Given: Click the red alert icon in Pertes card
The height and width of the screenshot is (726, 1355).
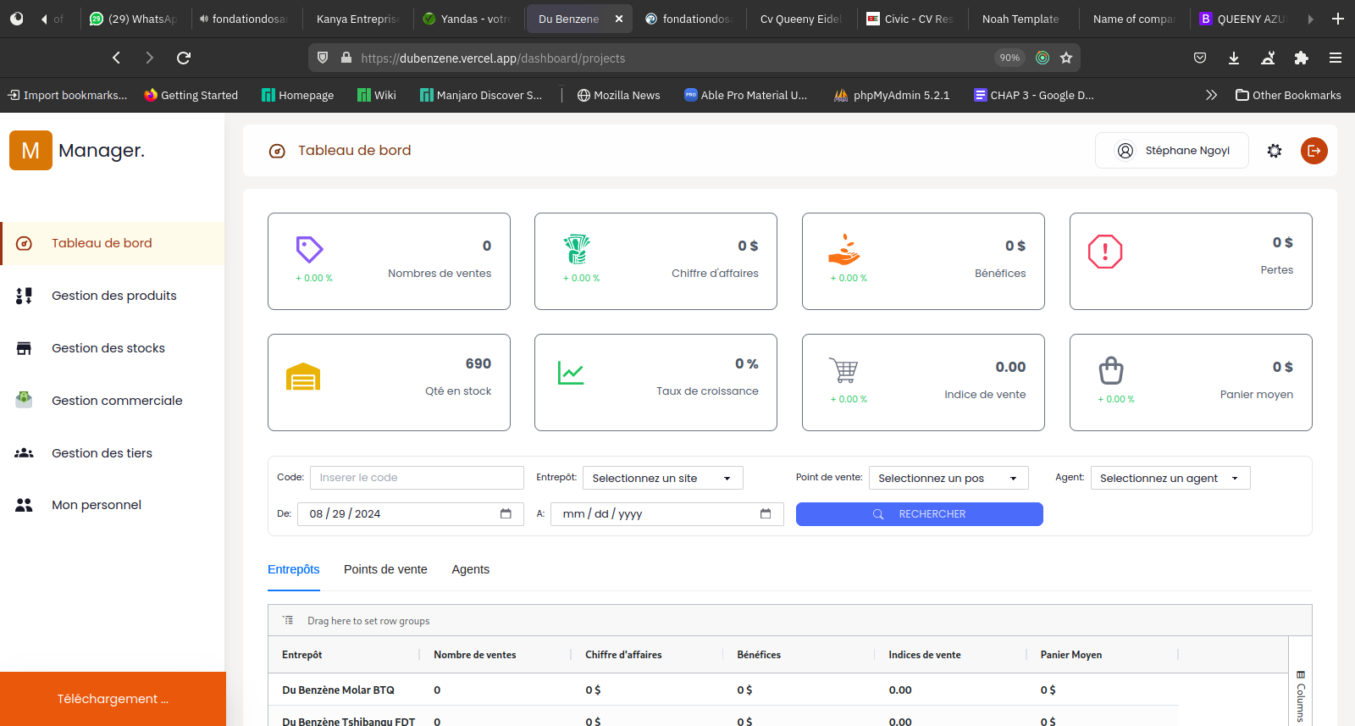Looking at the screenshot, I should [1104, 252].
